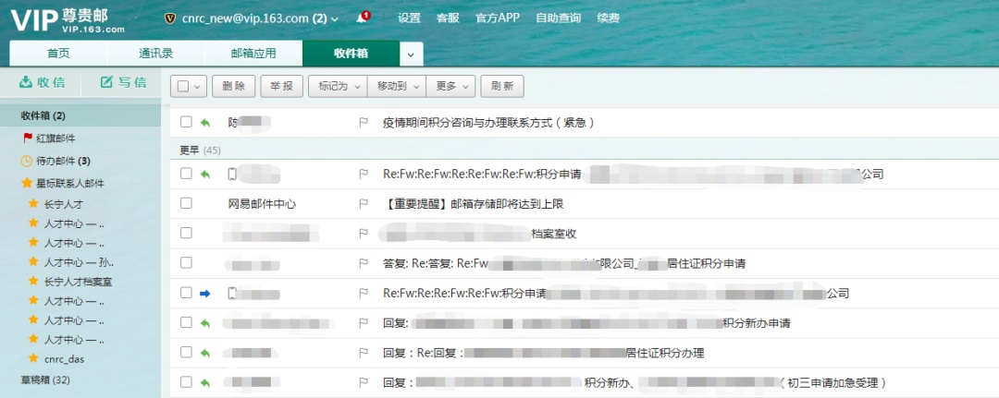Click the star icon next to cnrc_das
This screenshot has width=999, height=398.
pyautogui.click(x=34, y=358)
